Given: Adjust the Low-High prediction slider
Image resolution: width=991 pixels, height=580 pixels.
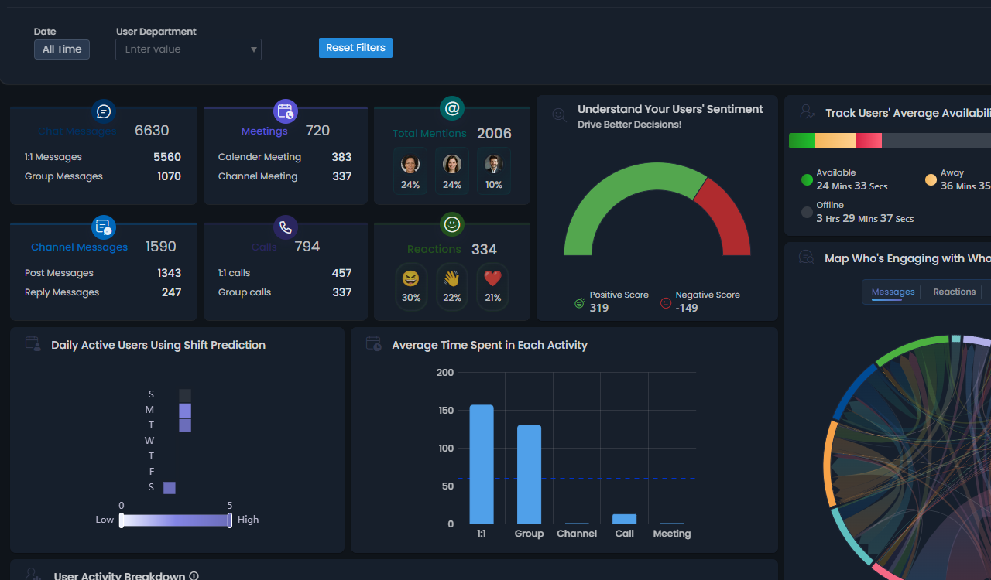Looking at the screenshot, I should click(175, 520).
